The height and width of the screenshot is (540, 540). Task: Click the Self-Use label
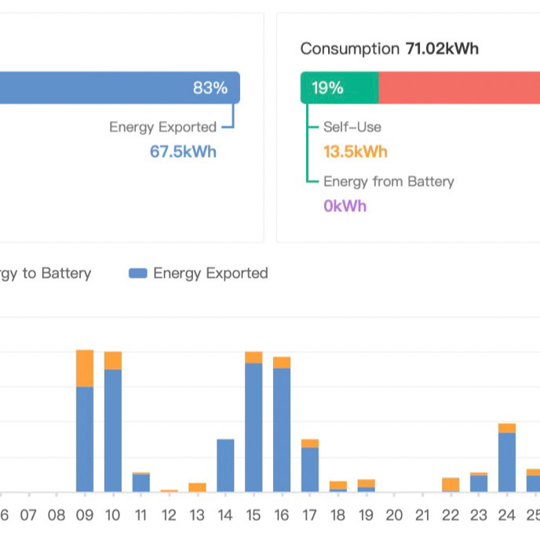click(352, 127)
